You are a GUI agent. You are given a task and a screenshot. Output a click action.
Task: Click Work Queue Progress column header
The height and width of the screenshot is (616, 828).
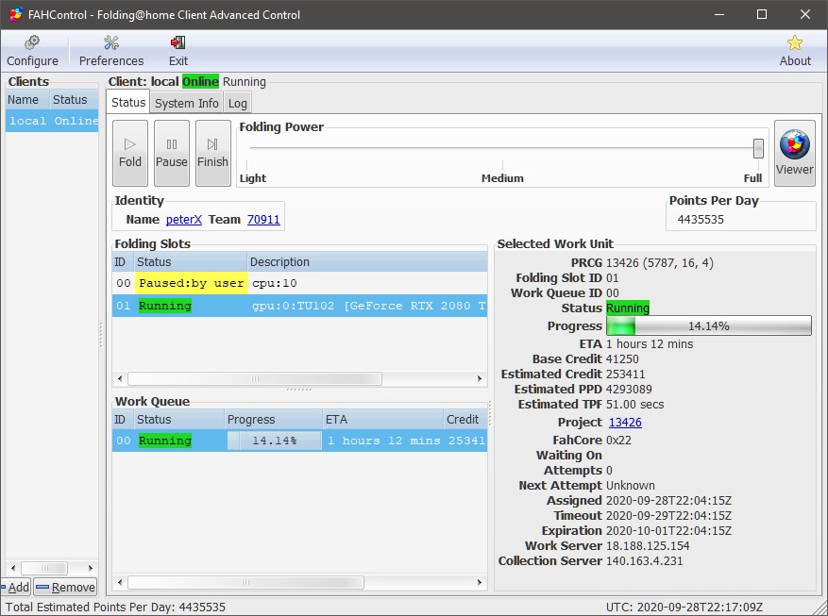pyautogui.click(x=273, y=419)
